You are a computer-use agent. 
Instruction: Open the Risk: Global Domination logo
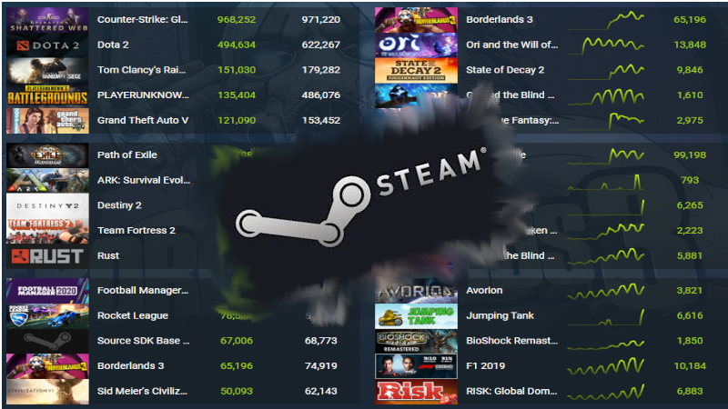pos(416,392)
